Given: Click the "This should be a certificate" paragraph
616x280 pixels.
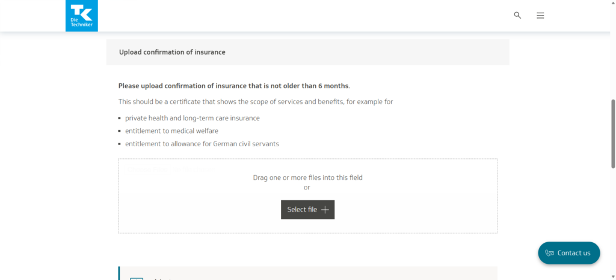Looking at the screenshot, I should (256, 102).
